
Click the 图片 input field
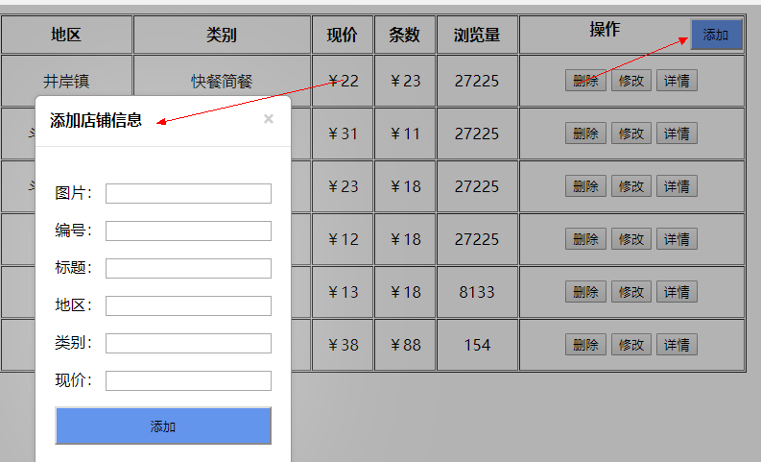pyautogui.click(x=188, y=193)
